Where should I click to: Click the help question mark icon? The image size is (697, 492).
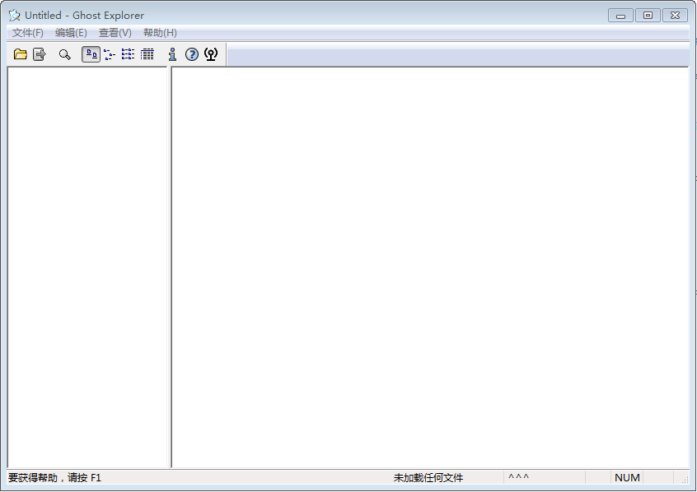tap(192, 54)
